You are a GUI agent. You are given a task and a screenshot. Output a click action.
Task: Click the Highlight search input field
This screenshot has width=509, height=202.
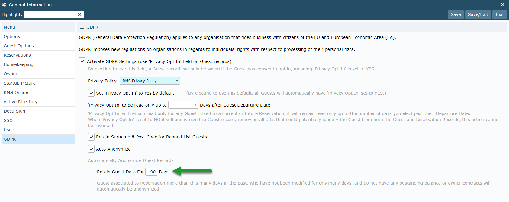pos(50,14)
